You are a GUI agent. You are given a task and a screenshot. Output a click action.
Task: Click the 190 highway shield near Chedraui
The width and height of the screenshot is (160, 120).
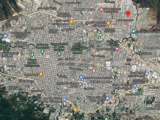pos(109,68)
